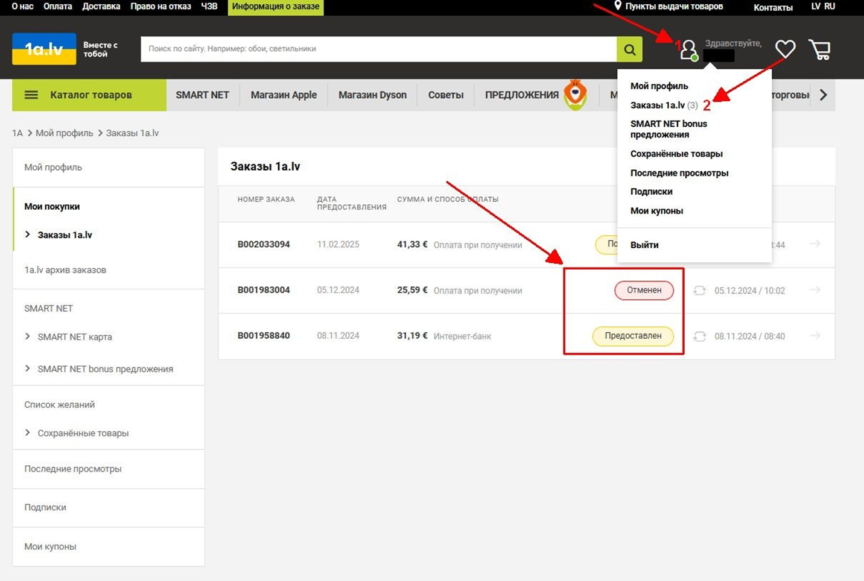
Task: Open order B002033094 details arrow
Action: (x=815, y=244)
